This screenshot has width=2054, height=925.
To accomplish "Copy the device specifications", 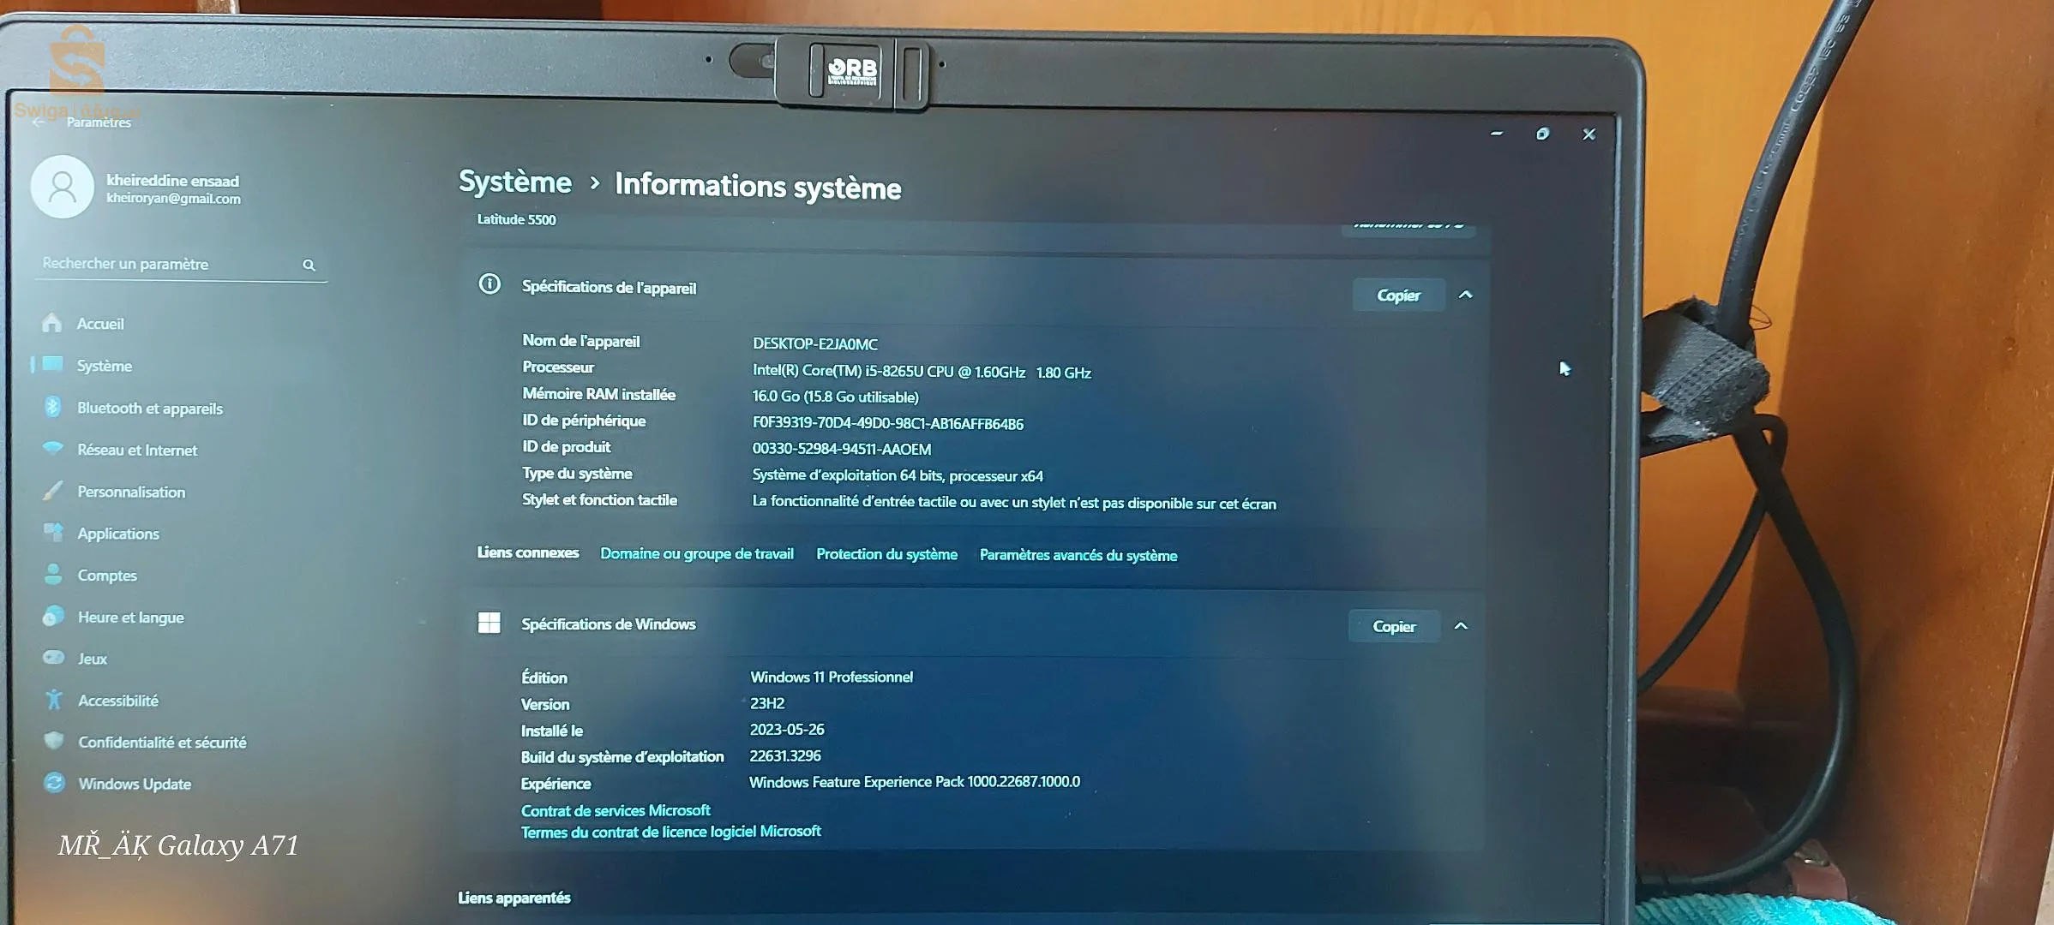I will pyautogui.click(x=1398, y=295).
